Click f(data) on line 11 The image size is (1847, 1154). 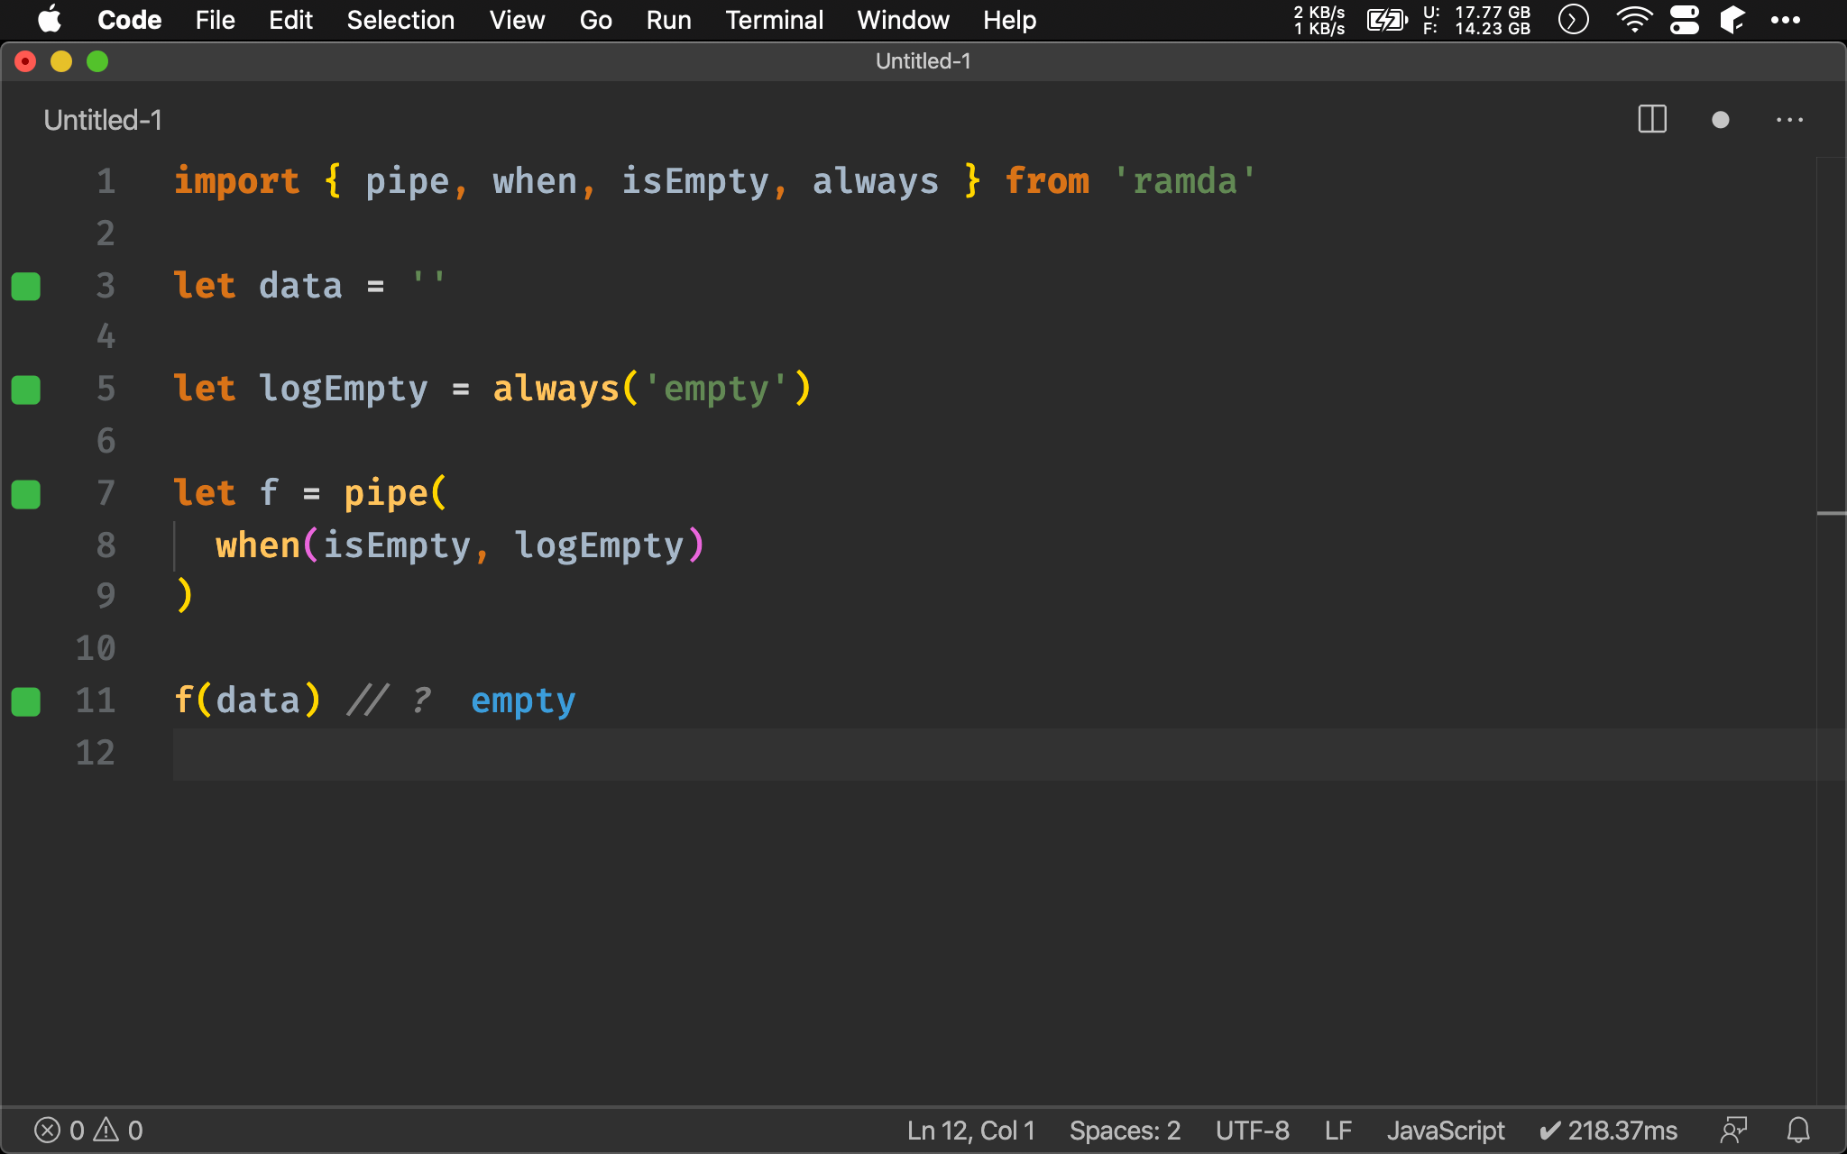click(246, 701)
